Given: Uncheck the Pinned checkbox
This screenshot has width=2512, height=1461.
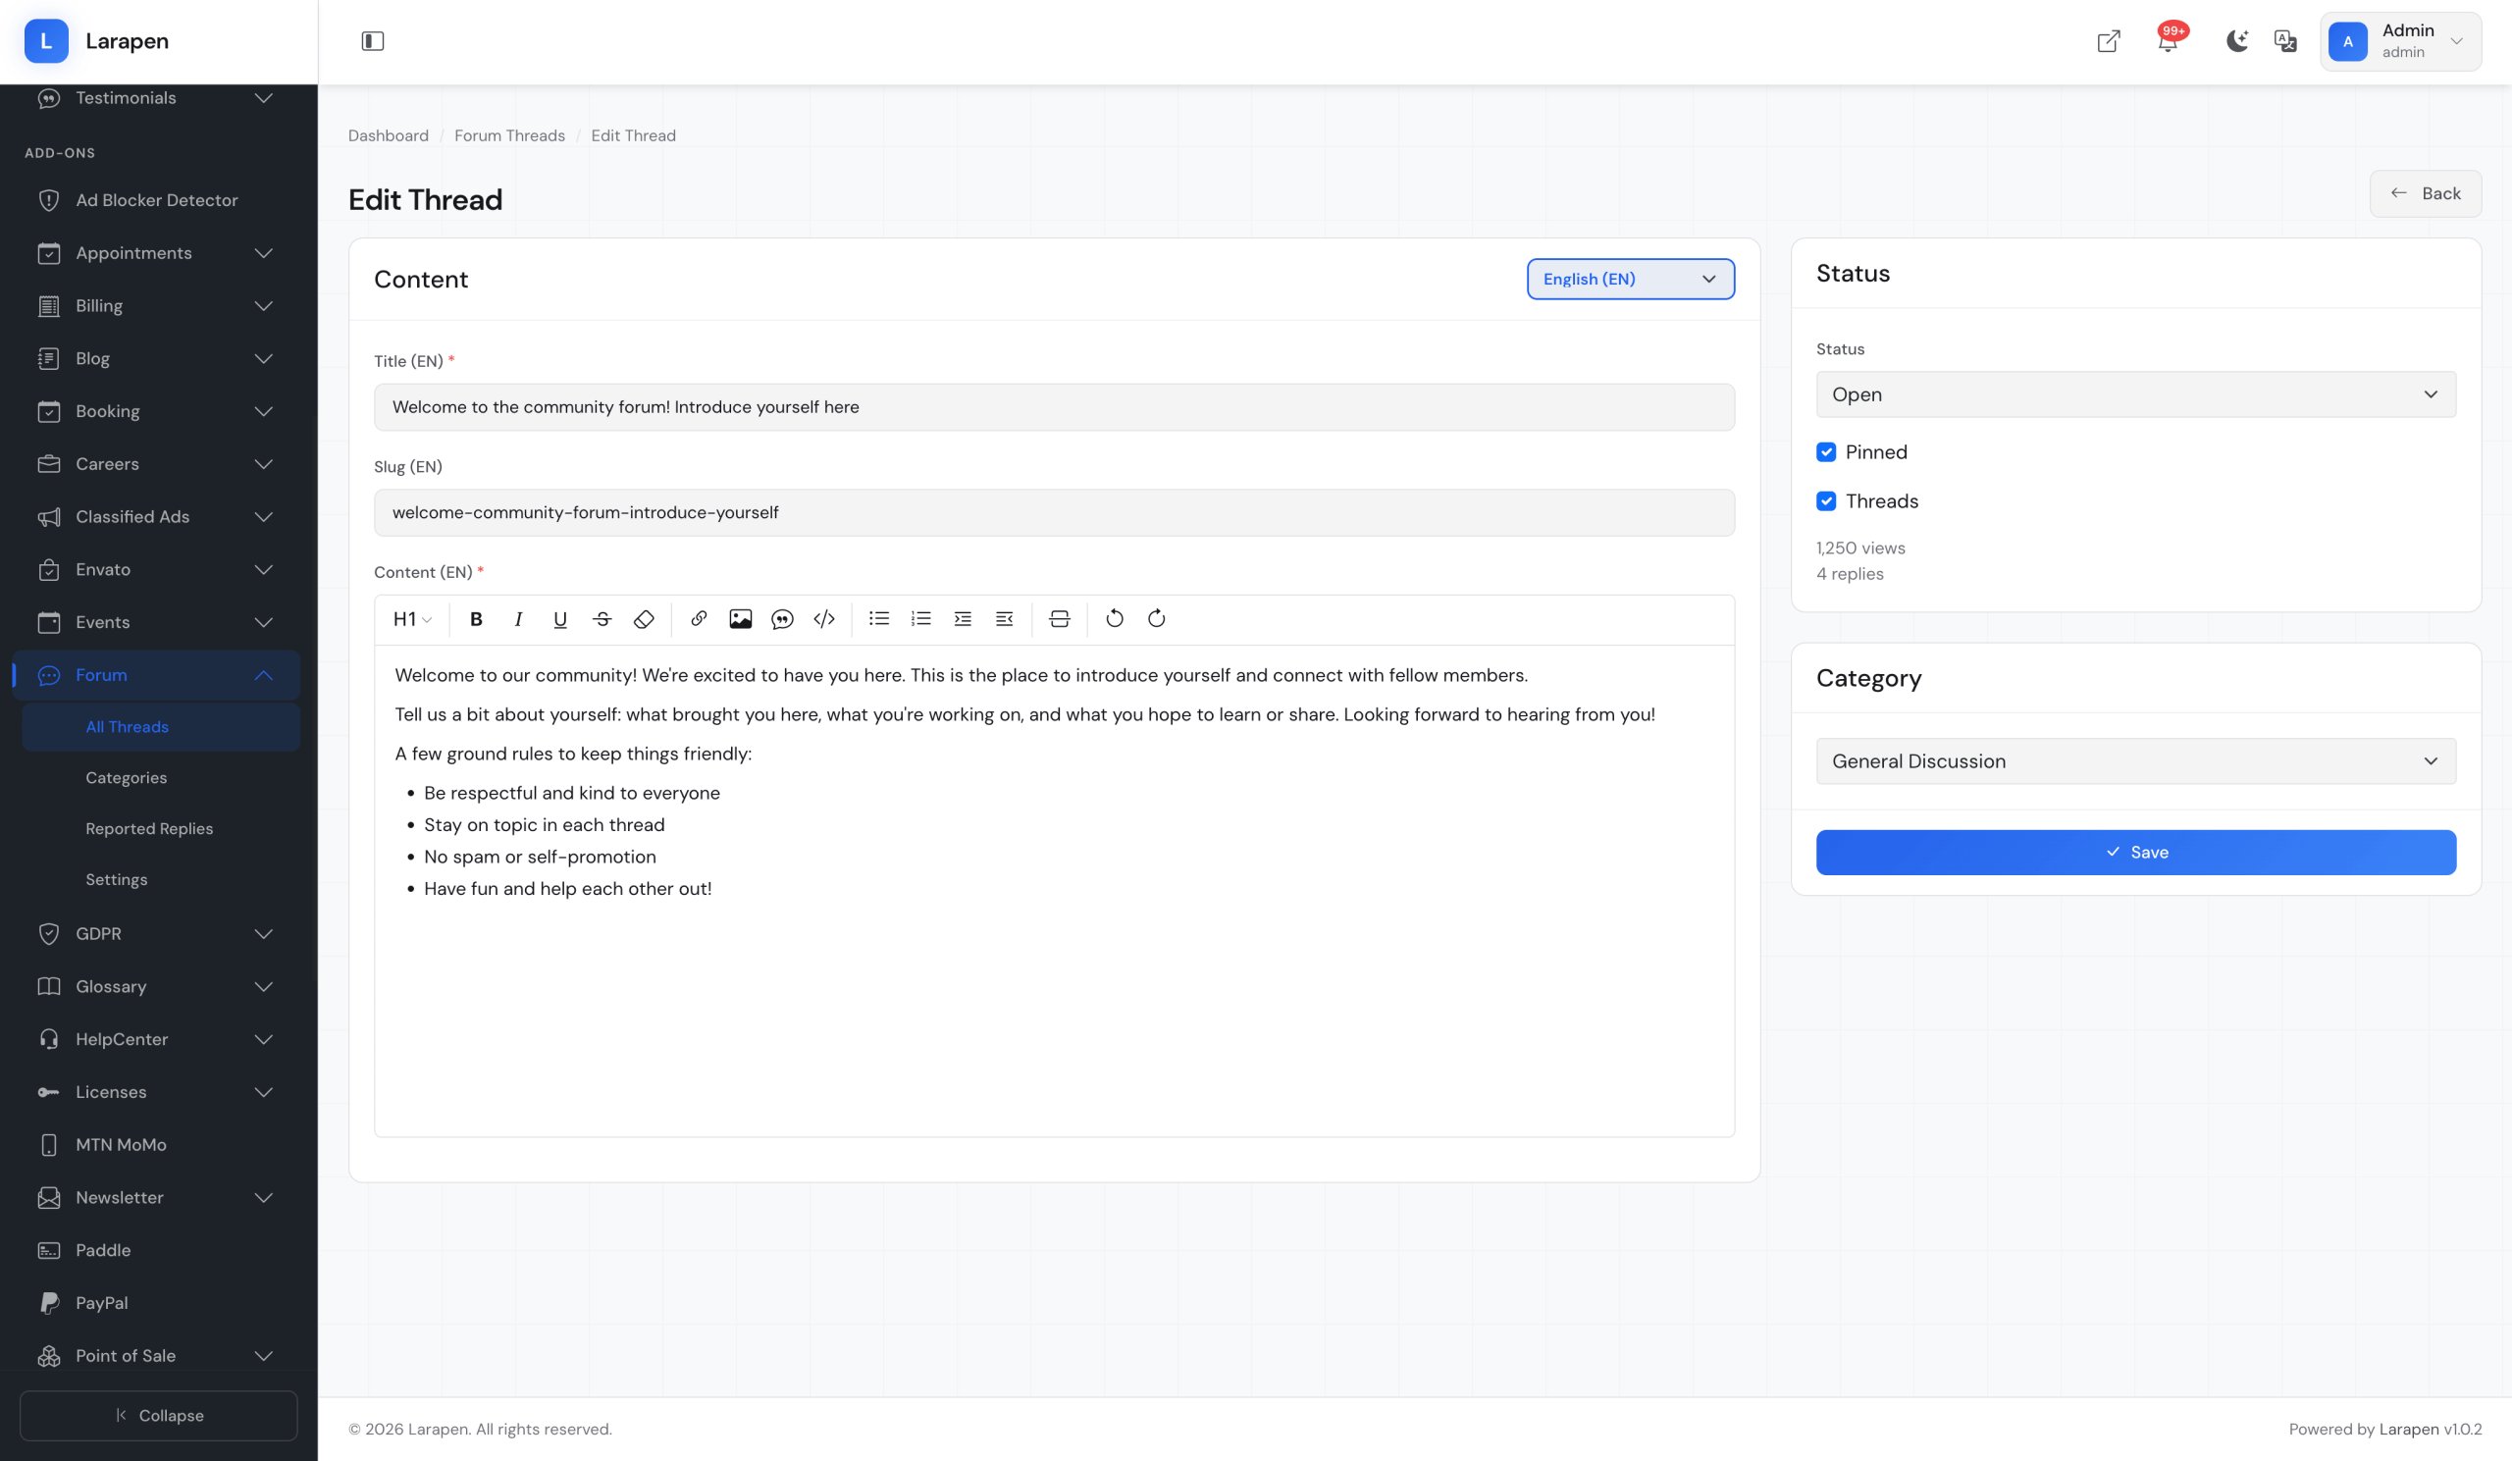Looking at the screenshot, I should [1826, 452].
